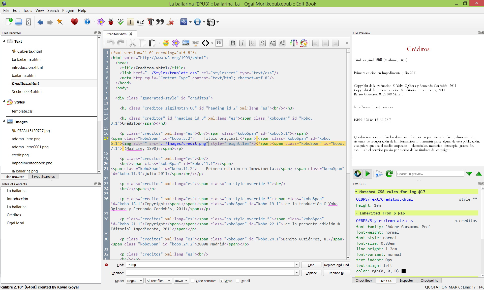The image size is (484, 290).
Task: Click the Replace all button
Action: tap(336, 273)
